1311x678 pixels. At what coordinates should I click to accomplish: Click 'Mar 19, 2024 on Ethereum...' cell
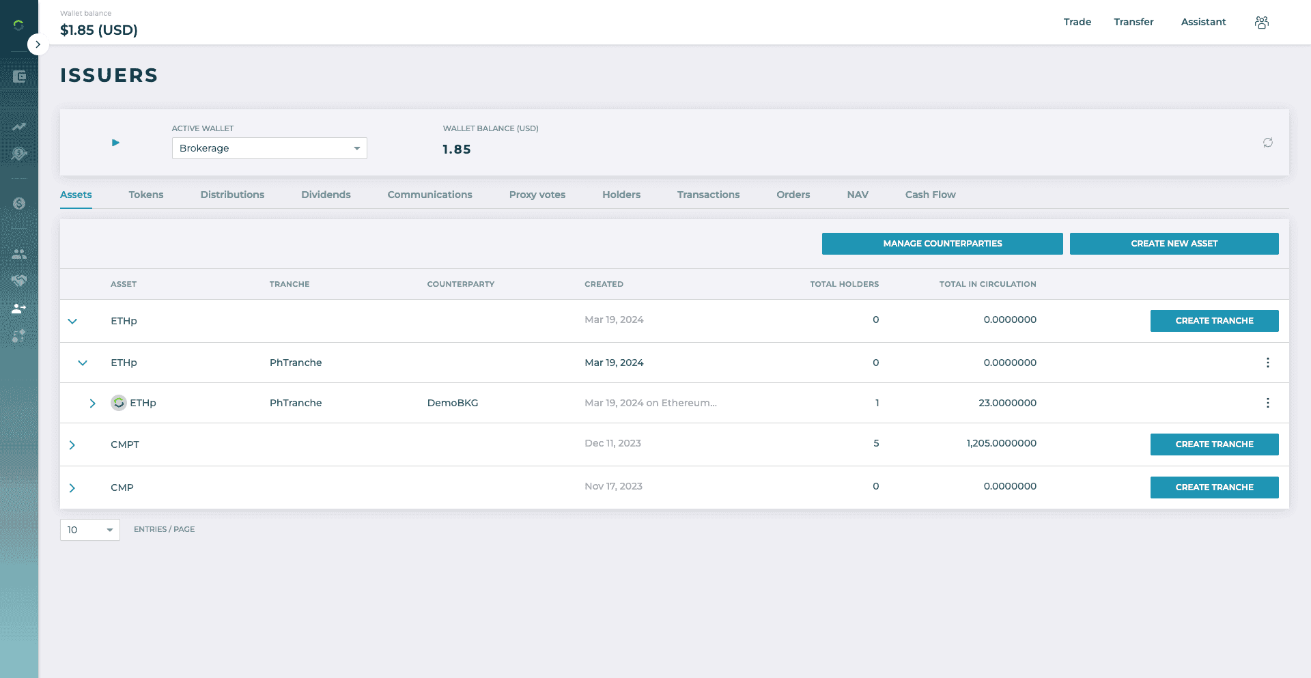(651, 403)
